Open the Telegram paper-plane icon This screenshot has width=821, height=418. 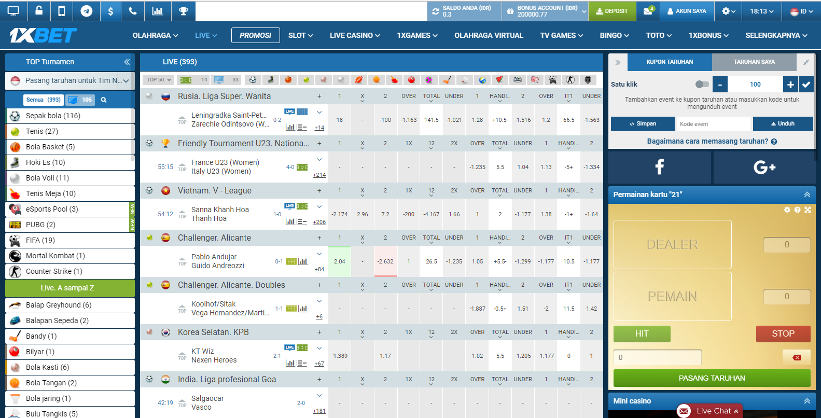pos(86,11)
